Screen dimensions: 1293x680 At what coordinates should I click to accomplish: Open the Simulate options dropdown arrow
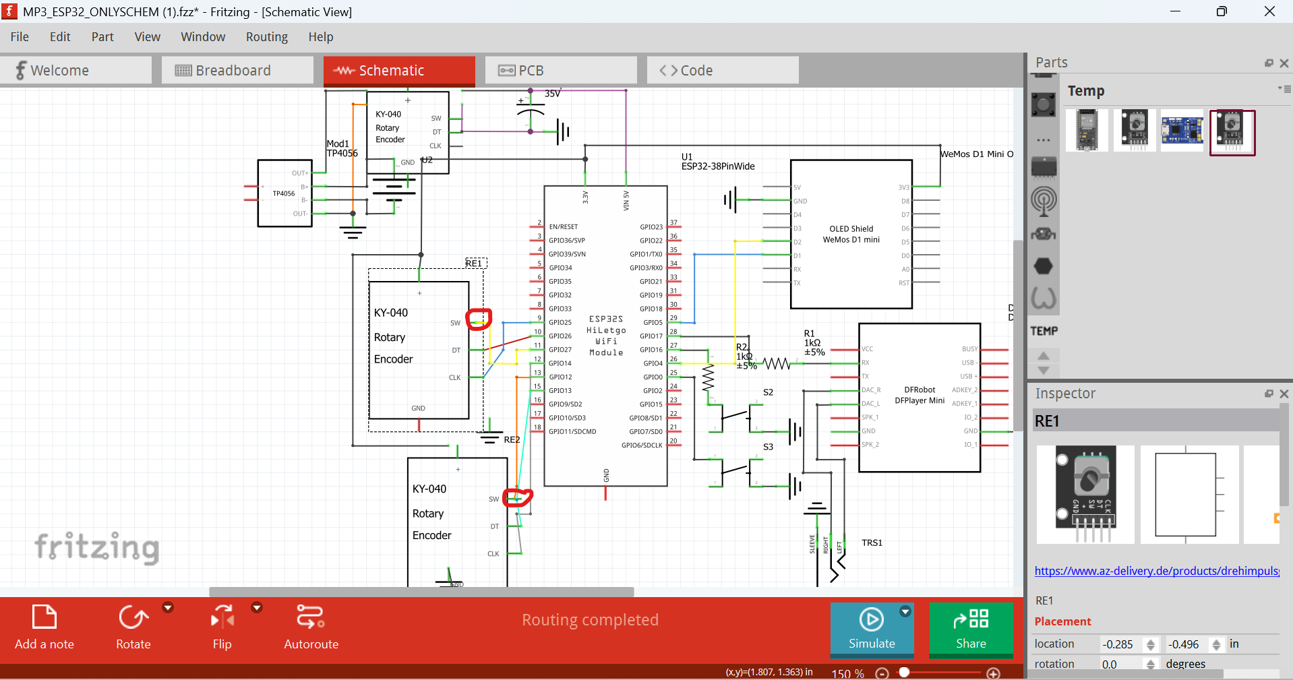905,611
